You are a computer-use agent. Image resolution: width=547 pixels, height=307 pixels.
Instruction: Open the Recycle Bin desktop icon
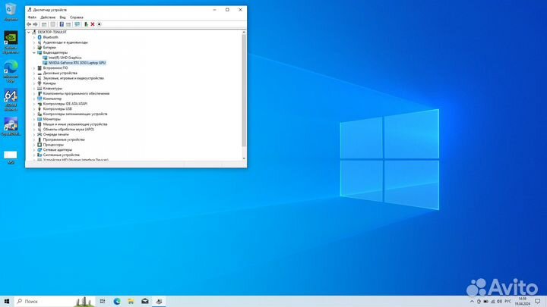pos(11,11)
